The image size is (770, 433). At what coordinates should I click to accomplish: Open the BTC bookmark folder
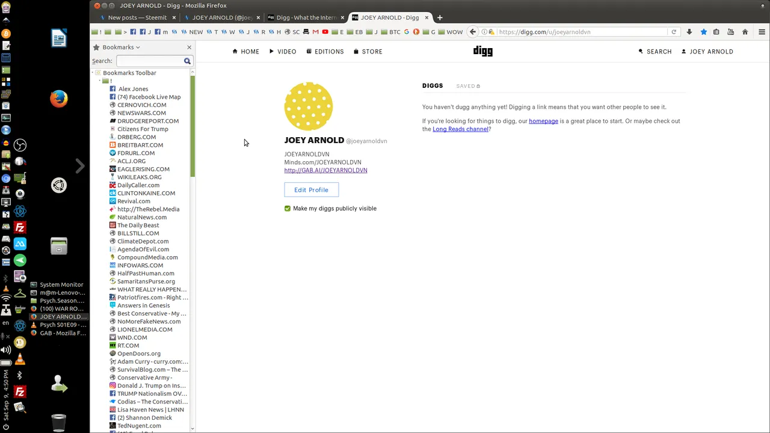coord(391,32)
